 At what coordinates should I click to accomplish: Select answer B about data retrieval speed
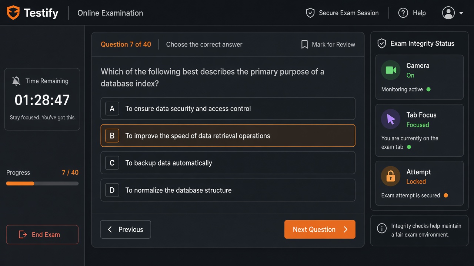pos(228,136)
